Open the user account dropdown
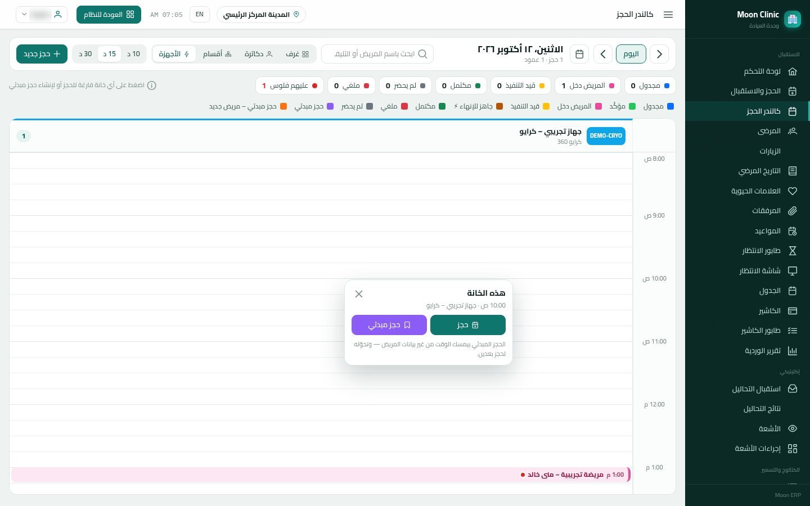 42,15
